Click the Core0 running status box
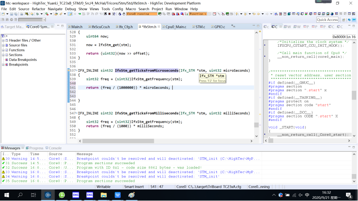 click(141, 14)
